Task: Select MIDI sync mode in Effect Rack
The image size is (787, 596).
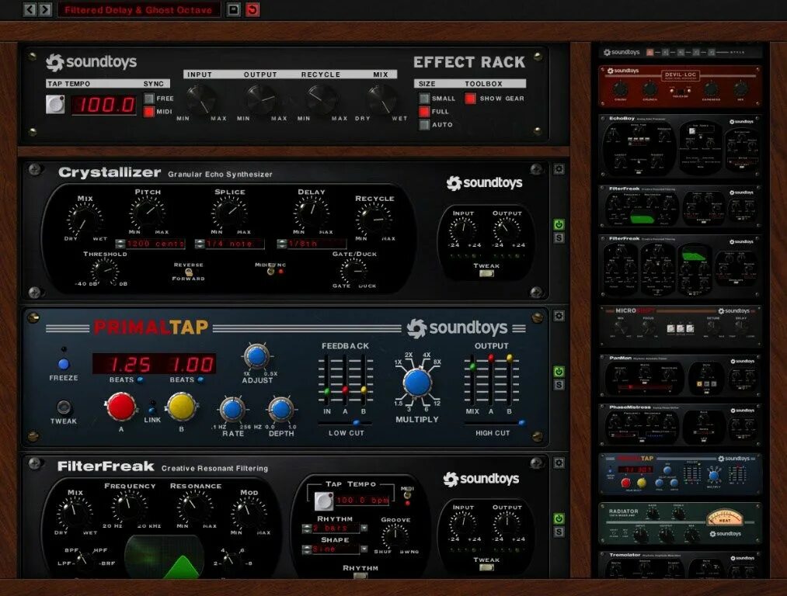Action: pyautogui.click(x=149, y=112)
